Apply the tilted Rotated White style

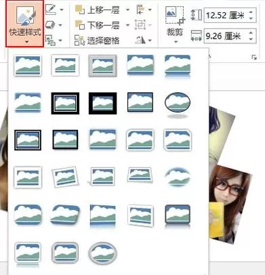point(65,177)
